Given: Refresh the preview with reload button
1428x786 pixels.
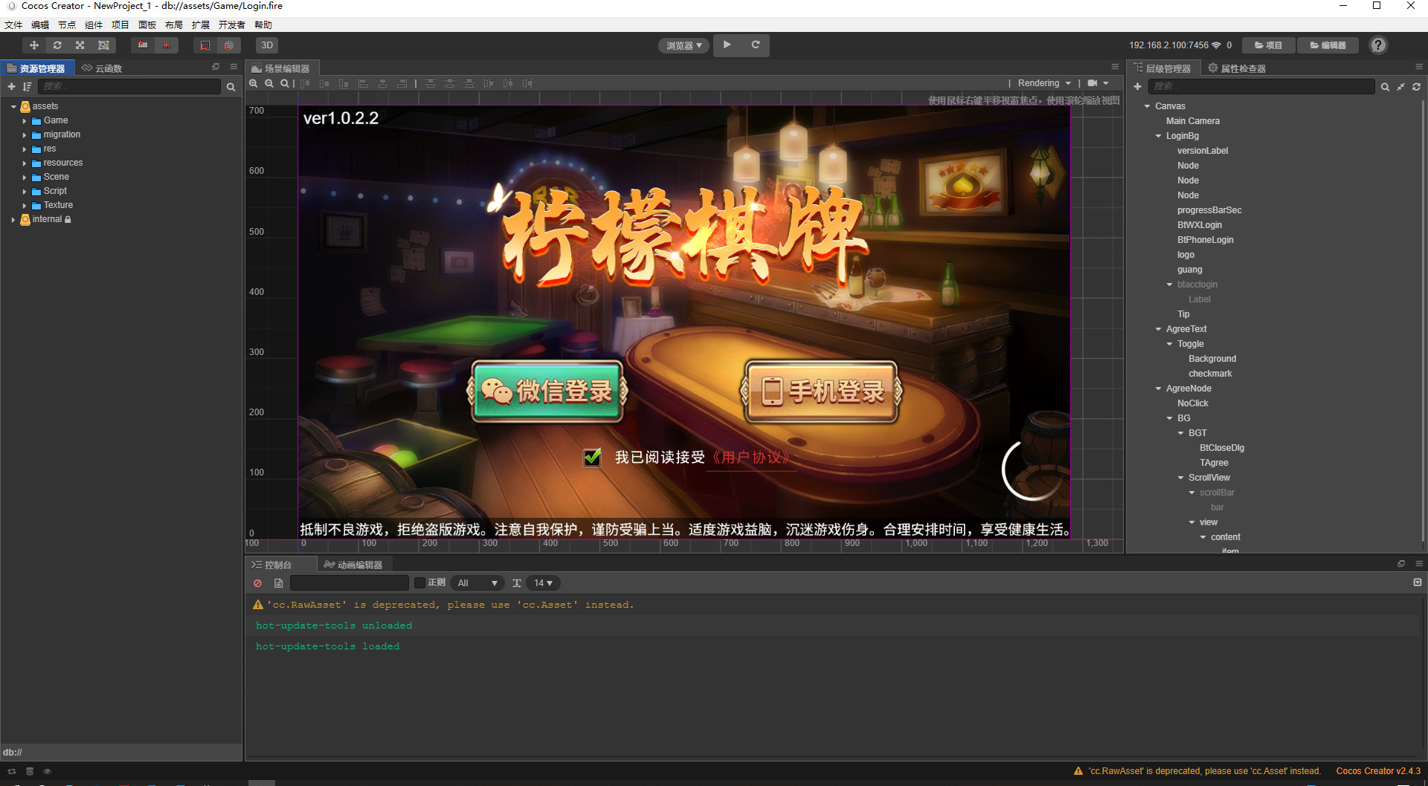Looking at the screenshot, I should (756, 45).
